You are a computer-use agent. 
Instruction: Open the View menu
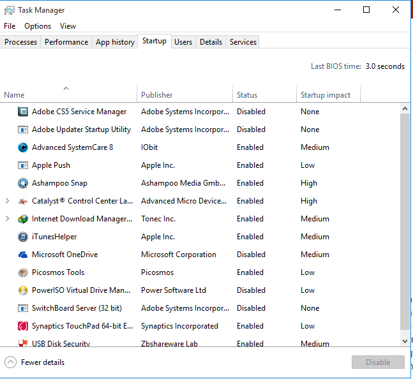click(x=68, y=26)
